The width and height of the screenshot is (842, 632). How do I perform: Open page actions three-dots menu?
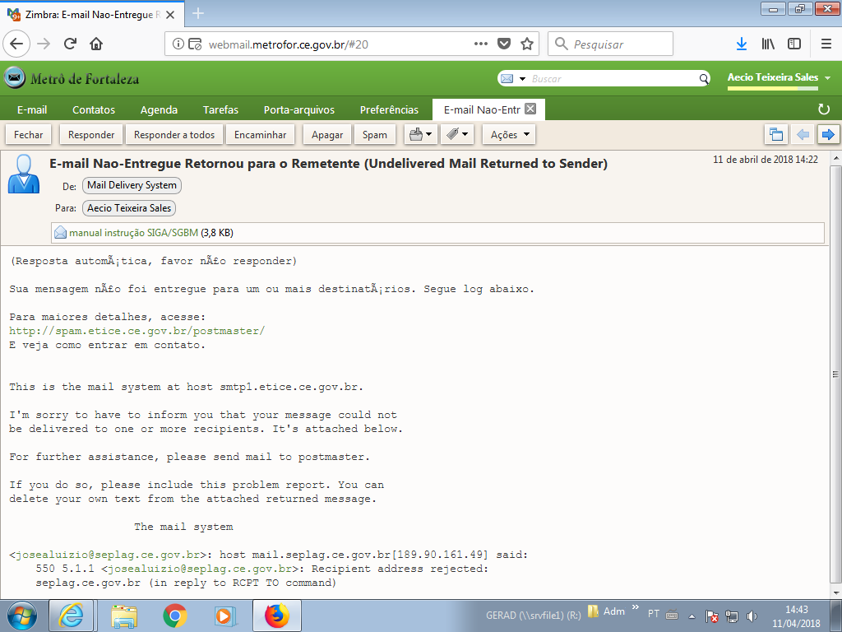[x=480, y=44]
